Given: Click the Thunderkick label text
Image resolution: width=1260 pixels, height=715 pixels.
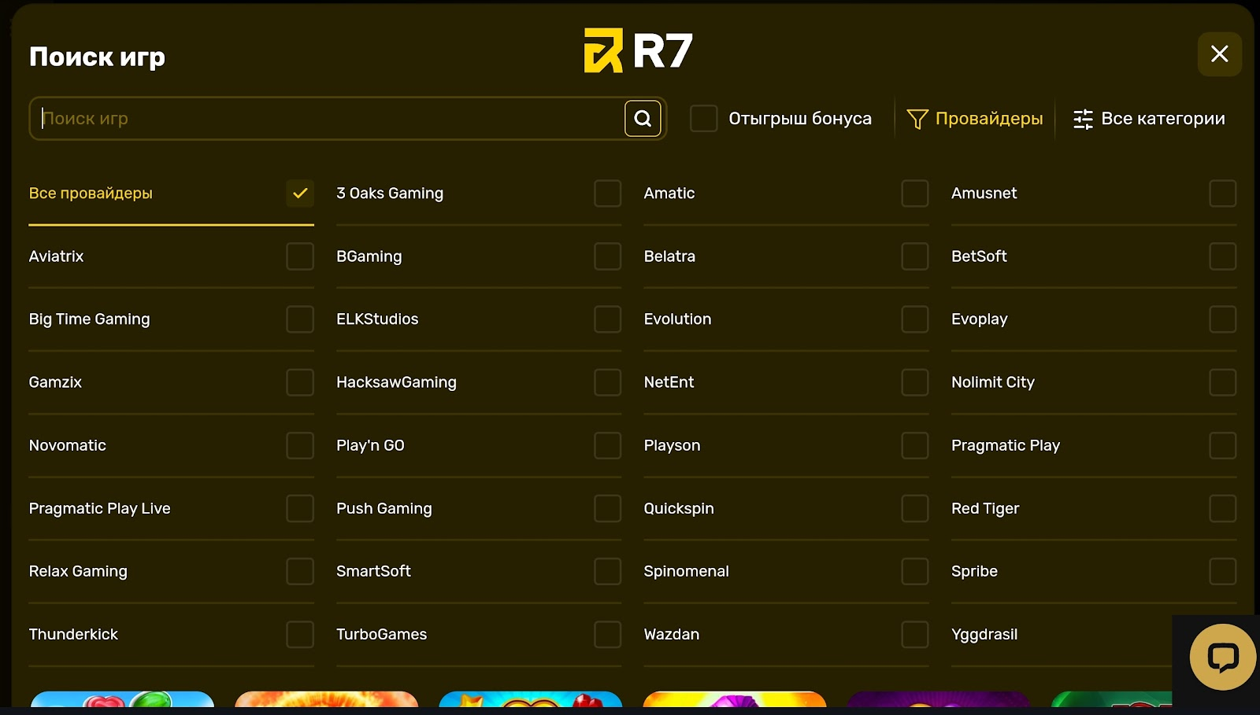Looking at the screenshot, I should tap(73, 634).
